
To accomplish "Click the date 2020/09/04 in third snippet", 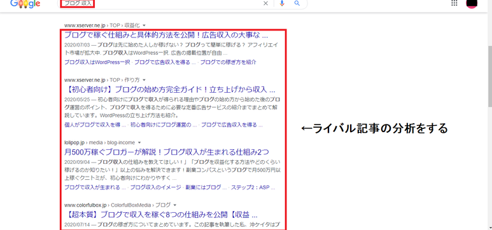I will tap(76, 162).
